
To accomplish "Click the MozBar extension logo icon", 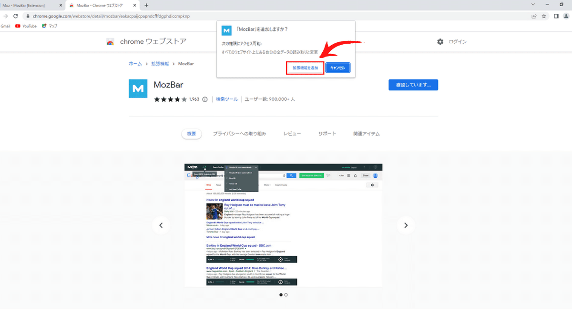I will pyautogui.click(x=138, y=88).
